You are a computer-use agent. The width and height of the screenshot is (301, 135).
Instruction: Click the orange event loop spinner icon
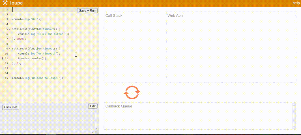click(132, 93)
